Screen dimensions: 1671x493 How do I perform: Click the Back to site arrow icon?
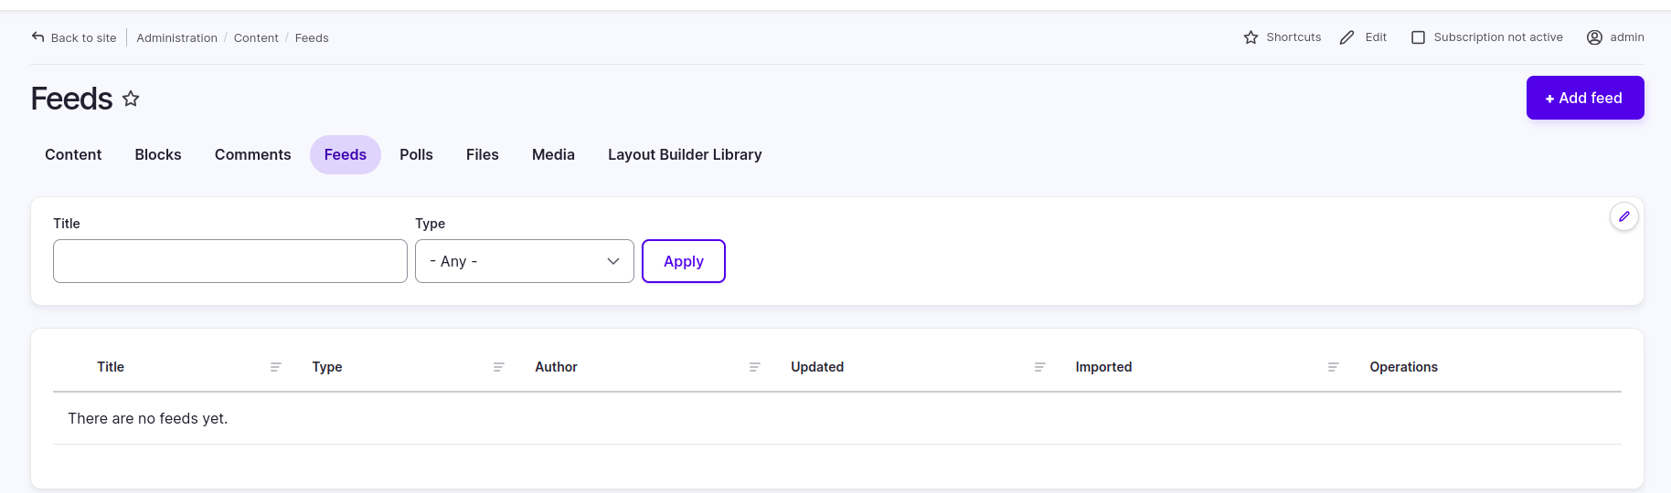(x=37, y=37)
